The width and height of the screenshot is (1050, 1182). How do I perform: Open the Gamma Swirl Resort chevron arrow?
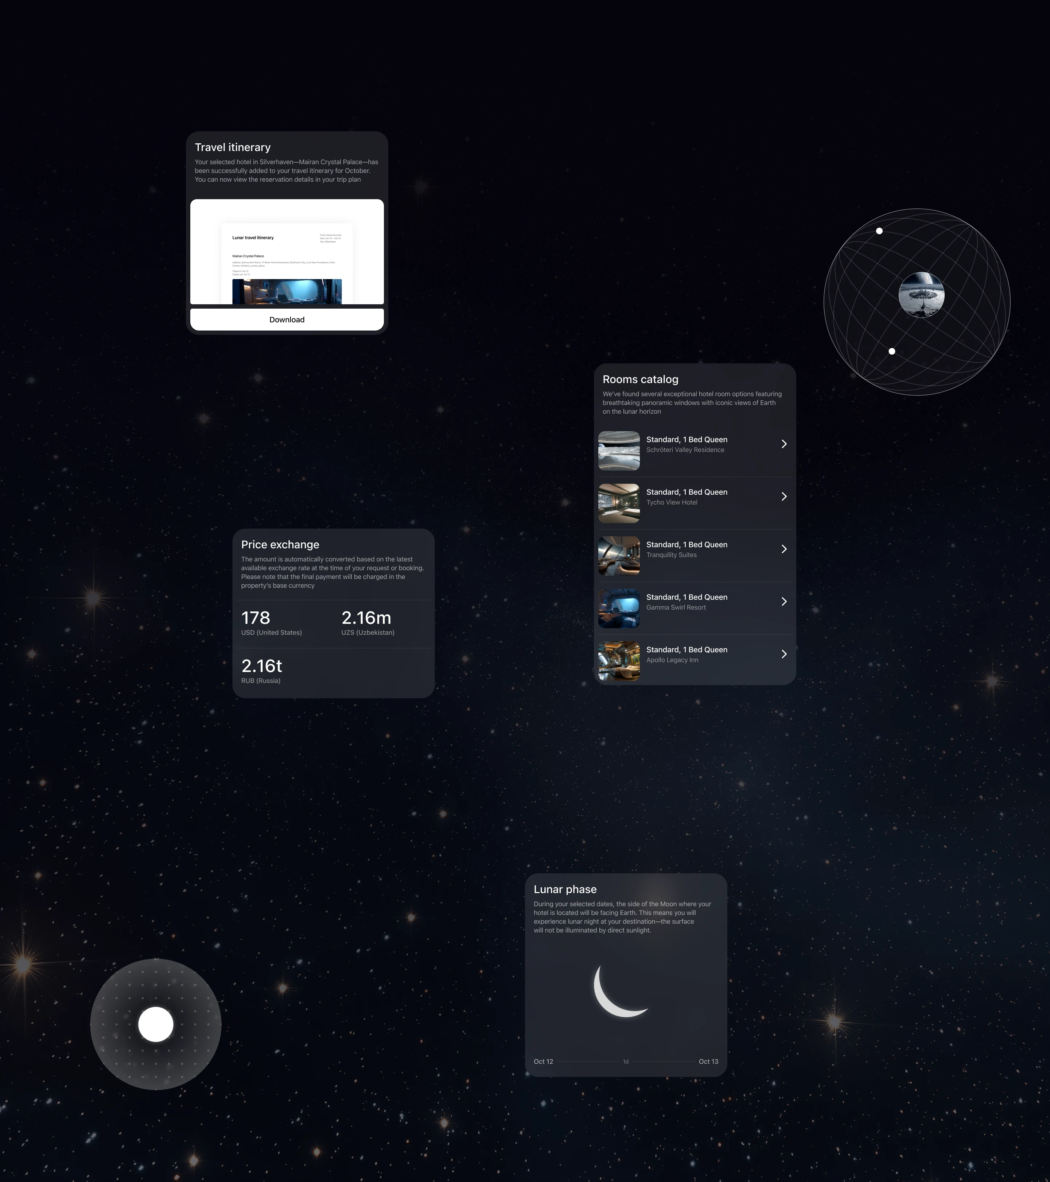pyautogui.click(x=783, y=602)
